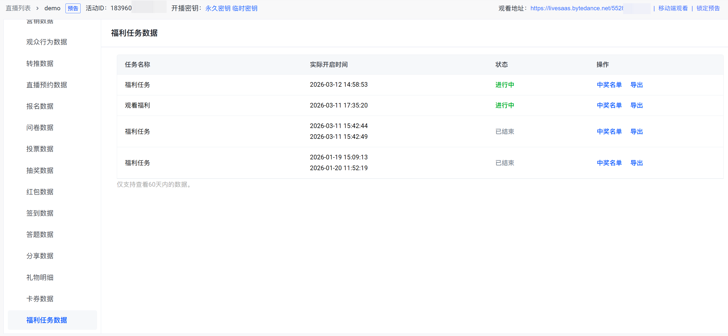The image size is (728, 336).
Task: Click 锁定预告 button
Action: tap(708, 8)
